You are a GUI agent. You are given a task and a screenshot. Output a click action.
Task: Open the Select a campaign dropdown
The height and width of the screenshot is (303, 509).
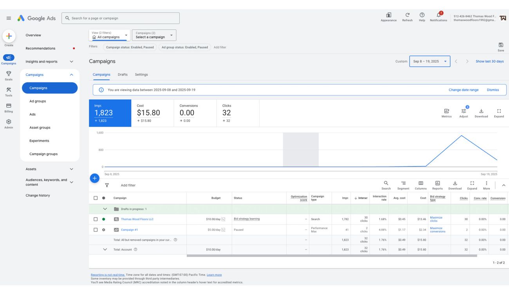tap(154, 35)
